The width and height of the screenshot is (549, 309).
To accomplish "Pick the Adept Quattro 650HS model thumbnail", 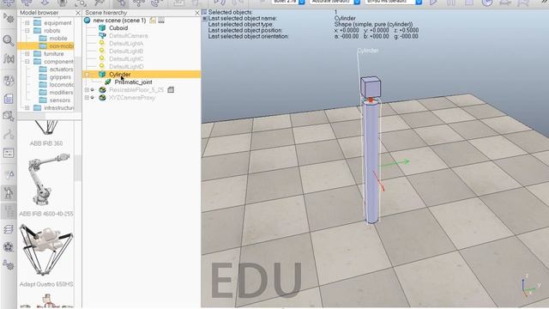I will click(x=46, y=251).
